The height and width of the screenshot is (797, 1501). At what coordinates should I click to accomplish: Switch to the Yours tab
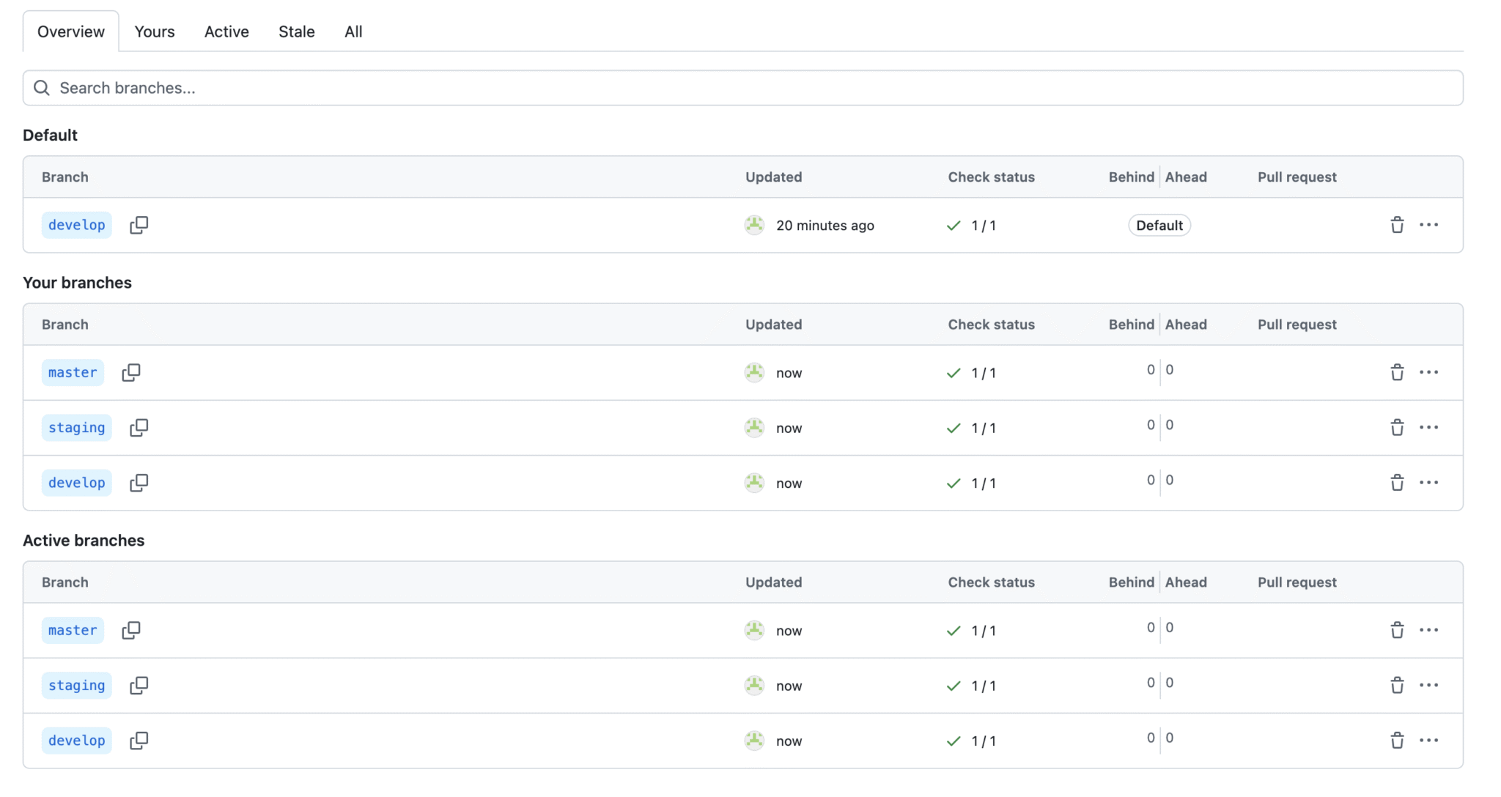tap(155, 31)
